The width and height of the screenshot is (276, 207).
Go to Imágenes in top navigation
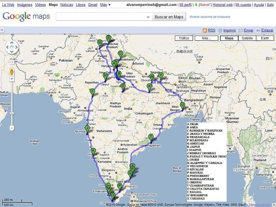[25, 5]
